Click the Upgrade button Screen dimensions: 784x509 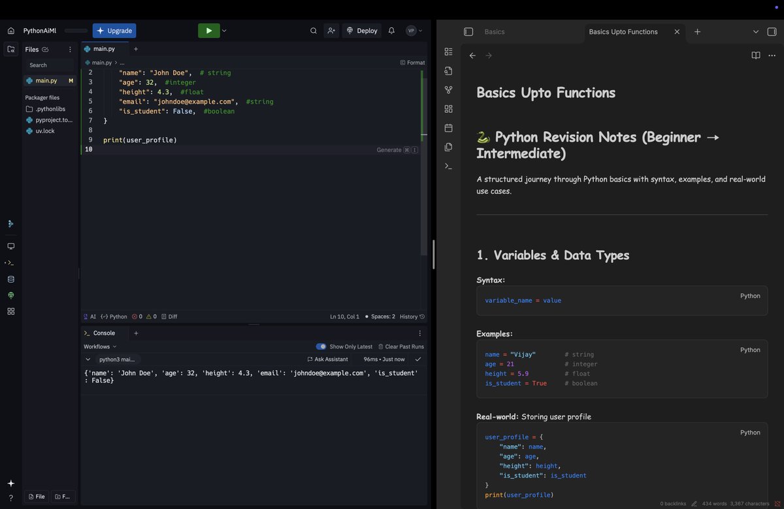114,31
